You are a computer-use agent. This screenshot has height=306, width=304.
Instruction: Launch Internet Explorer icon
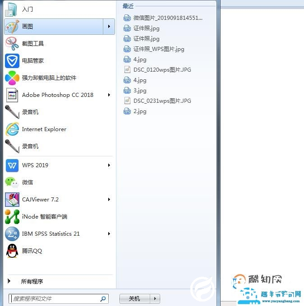click(x=12, y=129)
